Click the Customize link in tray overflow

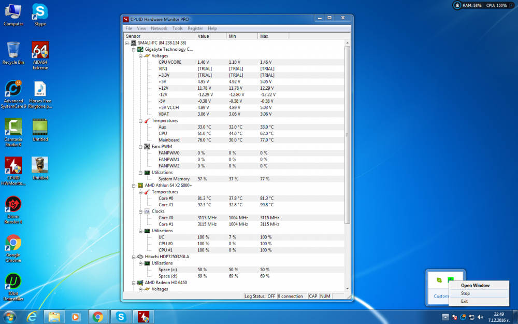441,296
